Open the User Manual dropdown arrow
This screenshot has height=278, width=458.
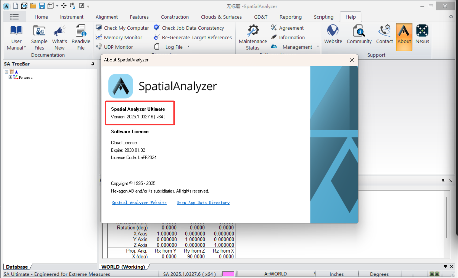coord(25,47)
